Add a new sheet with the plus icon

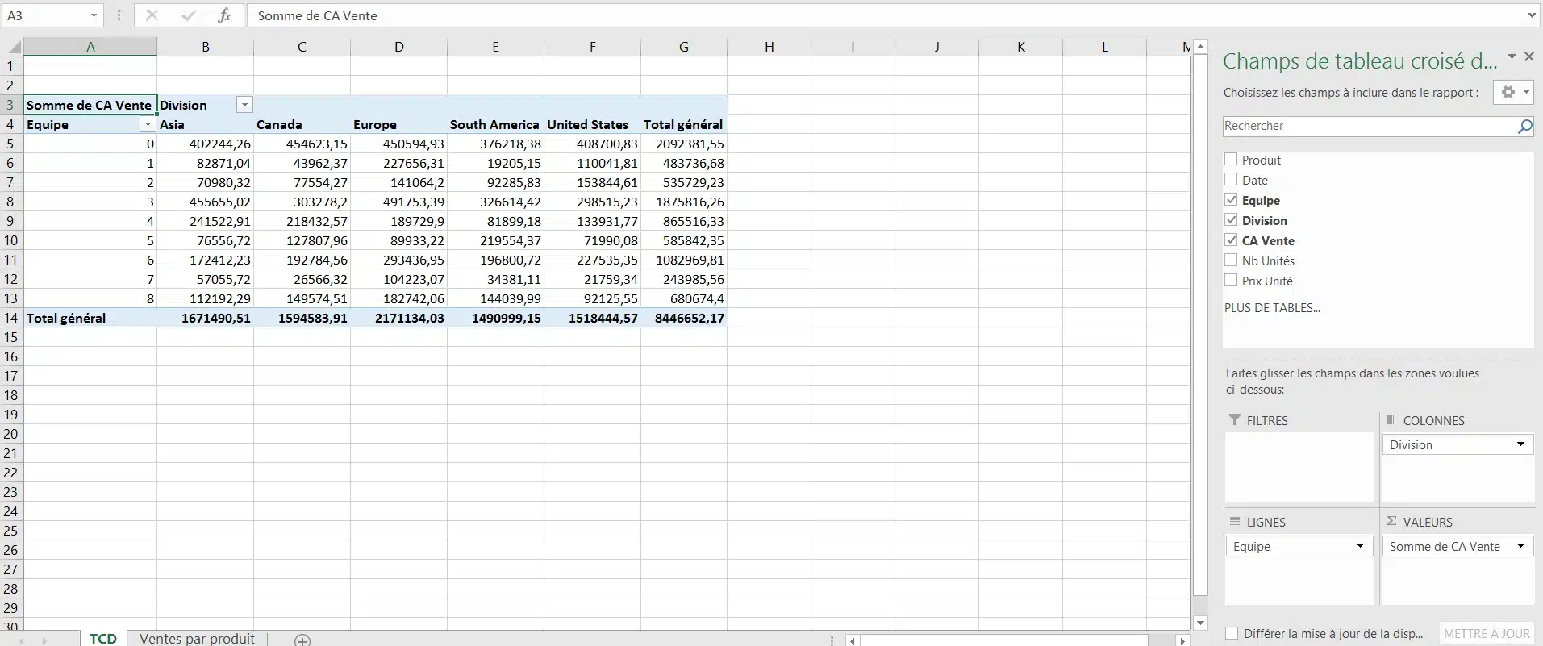click(302, 640)
